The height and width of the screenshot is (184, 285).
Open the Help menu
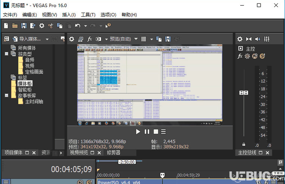(129, 15)
